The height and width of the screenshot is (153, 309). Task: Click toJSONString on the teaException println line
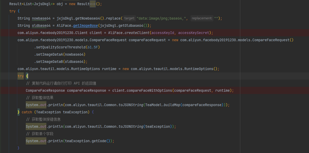(x=131, y=126)
